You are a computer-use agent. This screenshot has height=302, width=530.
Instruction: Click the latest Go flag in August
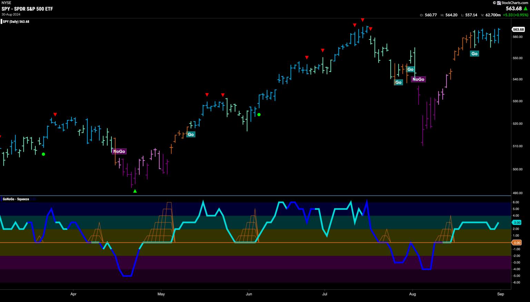click(474, 53)
